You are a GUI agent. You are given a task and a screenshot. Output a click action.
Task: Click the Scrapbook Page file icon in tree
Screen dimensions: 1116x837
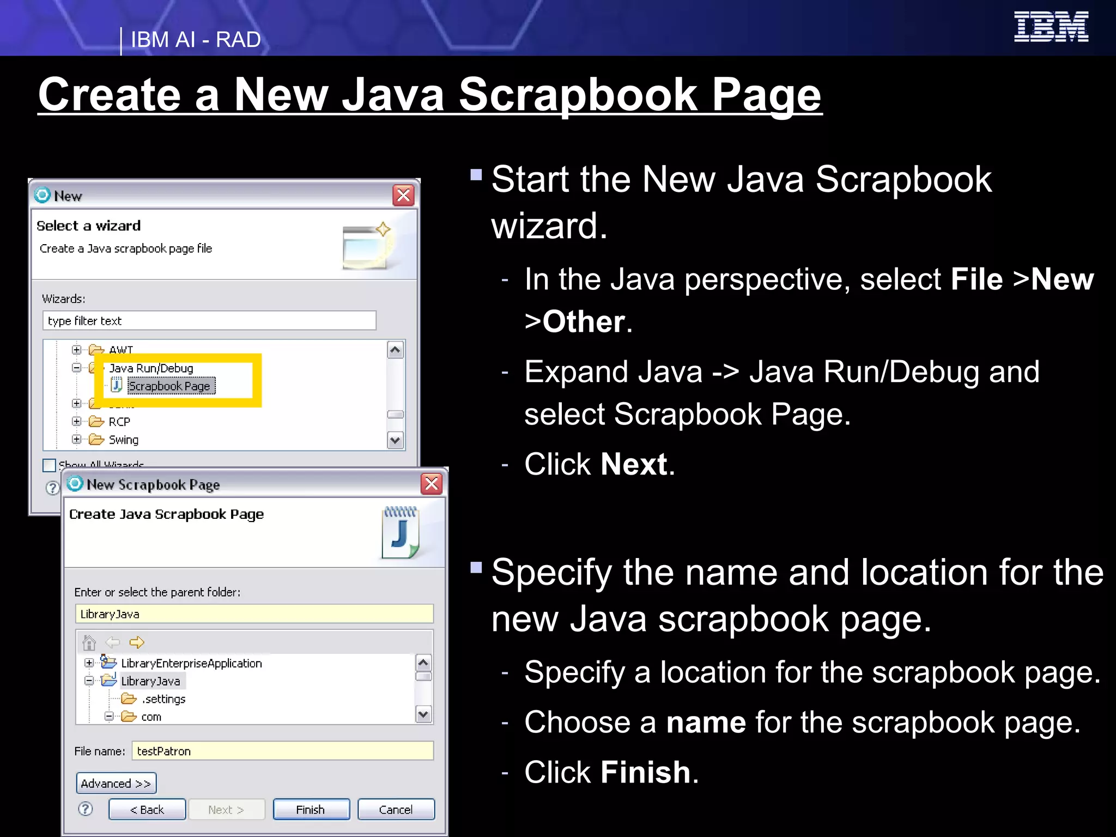[116, 385]
